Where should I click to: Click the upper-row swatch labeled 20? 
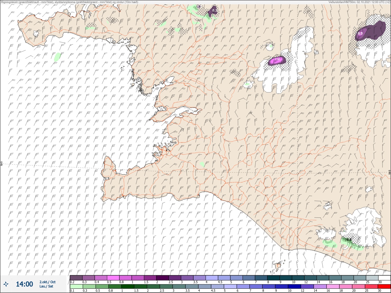pos(360,278)
